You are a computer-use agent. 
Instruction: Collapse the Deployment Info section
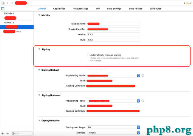(x=39, y=121)
